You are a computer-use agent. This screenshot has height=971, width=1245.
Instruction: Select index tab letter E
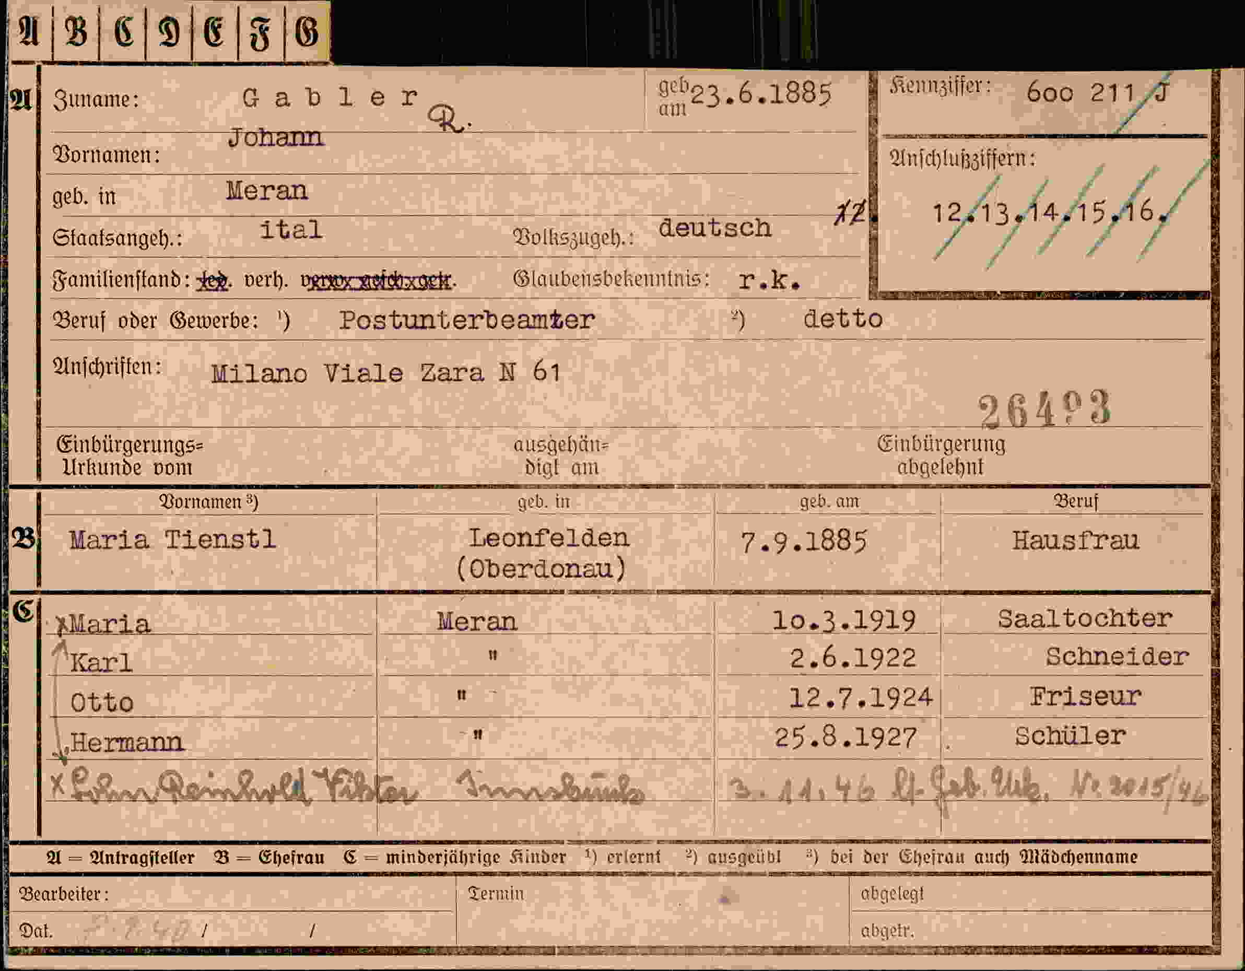214,30
